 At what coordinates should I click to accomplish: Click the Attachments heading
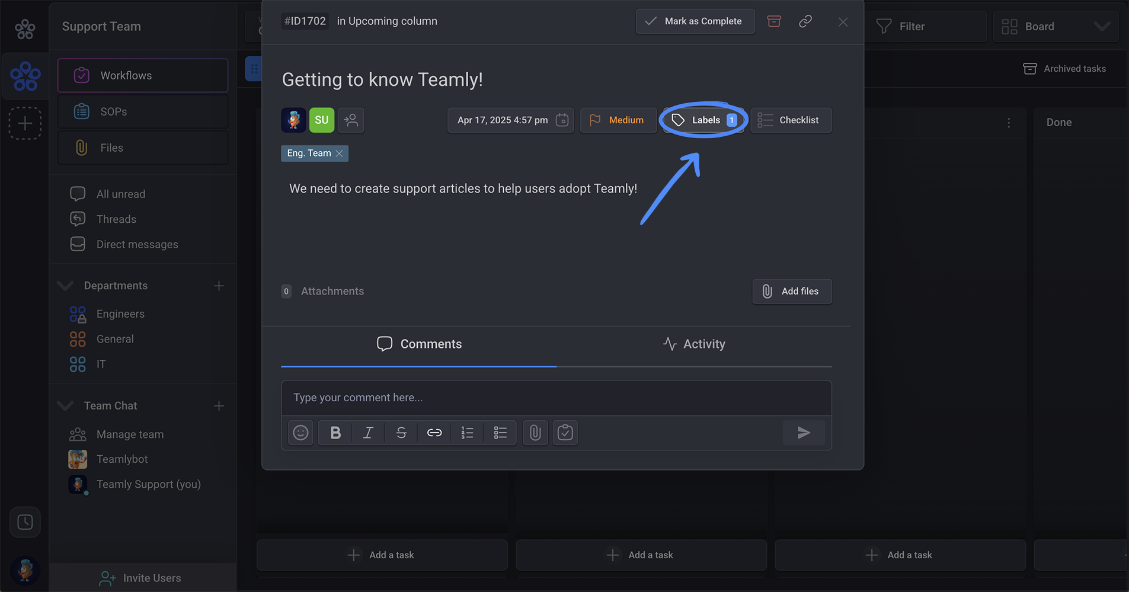tap(332, 291)
